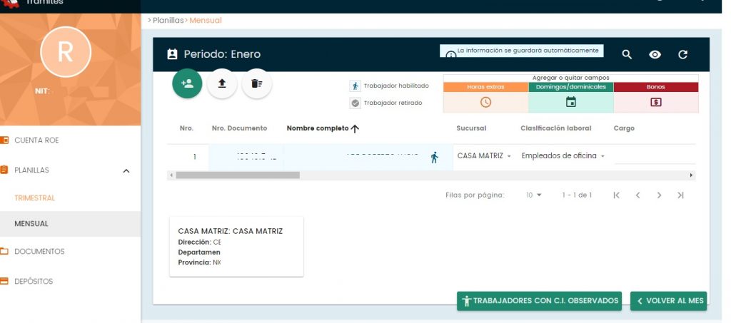This screenshot has height=323, width=731.
Task: Click the dollar icon under Bonos
Action: coord(655,102)
